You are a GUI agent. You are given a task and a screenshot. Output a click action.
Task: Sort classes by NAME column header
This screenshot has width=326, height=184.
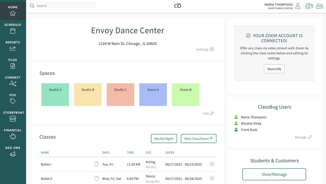pyautogui.click(x=45, y=153)
